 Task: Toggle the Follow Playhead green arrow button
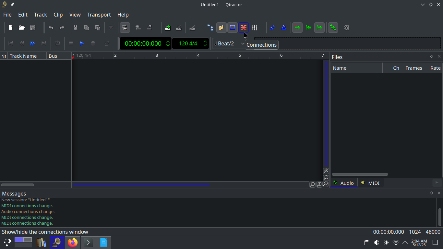coord(297,28)
